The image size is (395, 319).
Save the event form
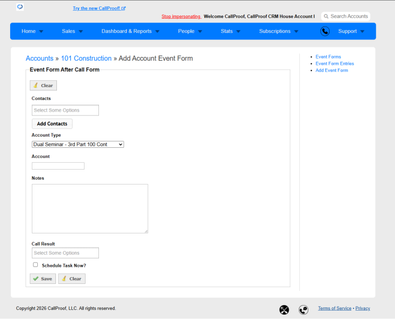click(x=43, y=279)
